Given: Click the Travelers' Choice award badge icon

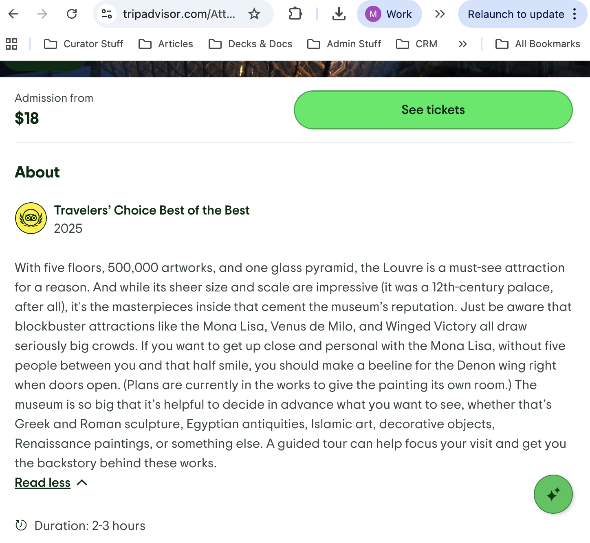Looking at the screenshot, I should 31,218.
